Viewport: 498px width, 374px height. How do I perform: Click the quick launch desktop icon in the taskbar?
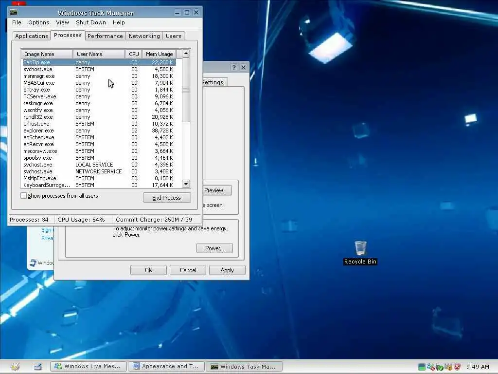pyautogui.click(x=38, y=366)
